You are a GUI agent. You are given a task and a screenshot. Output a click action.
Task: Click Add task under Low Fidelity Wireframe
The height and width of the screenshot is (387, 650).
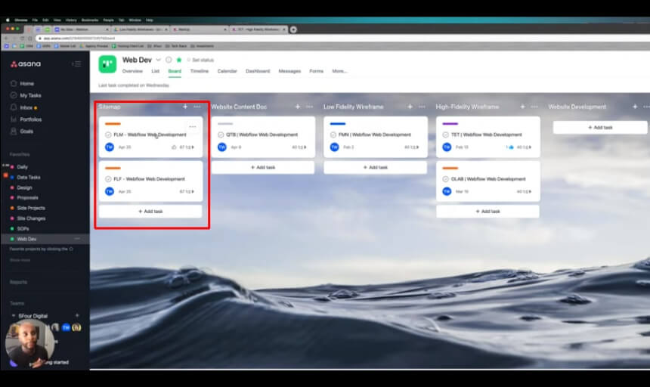[x=375, y=167]
